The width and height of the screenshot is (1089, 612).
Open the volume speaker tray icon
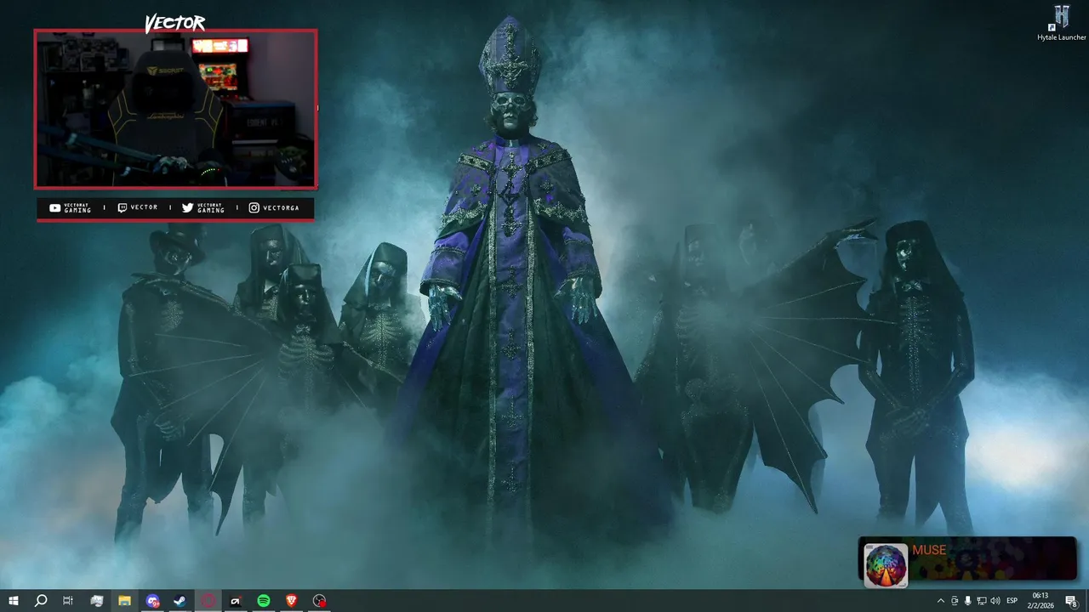995,601
